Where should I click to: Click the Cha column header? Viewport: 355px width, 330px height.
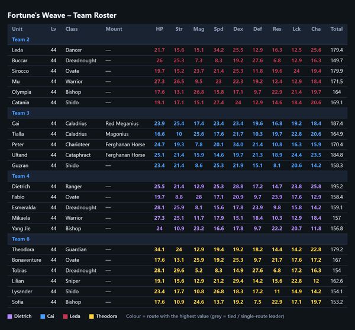316,29
